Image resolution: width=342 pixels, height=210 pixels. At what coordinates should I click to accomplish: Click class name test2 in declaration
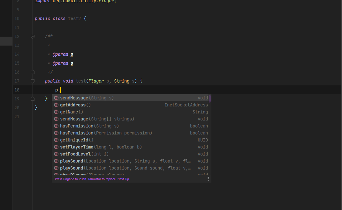[74, 19]
